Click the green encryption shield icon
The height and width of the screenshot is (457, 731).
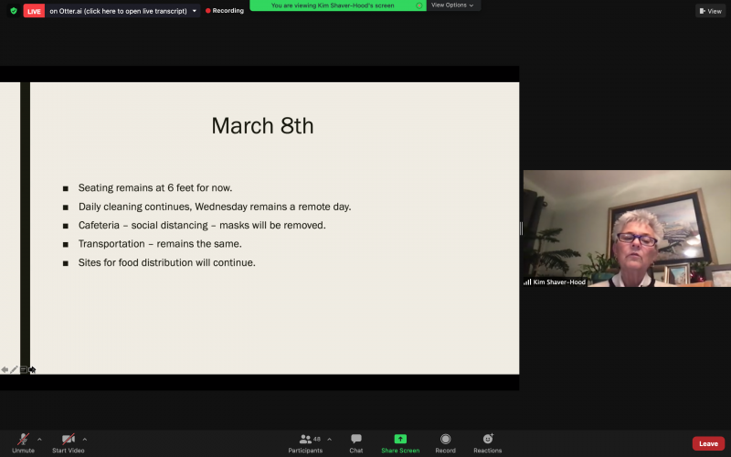coord(14,11)
